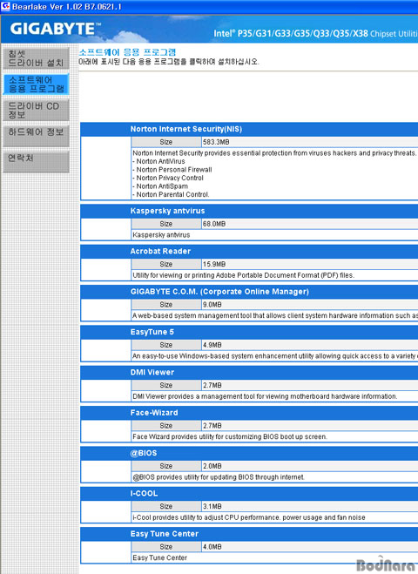Click the 3.1MB size value
Screen dimensions: 418x574
point(212,506)
